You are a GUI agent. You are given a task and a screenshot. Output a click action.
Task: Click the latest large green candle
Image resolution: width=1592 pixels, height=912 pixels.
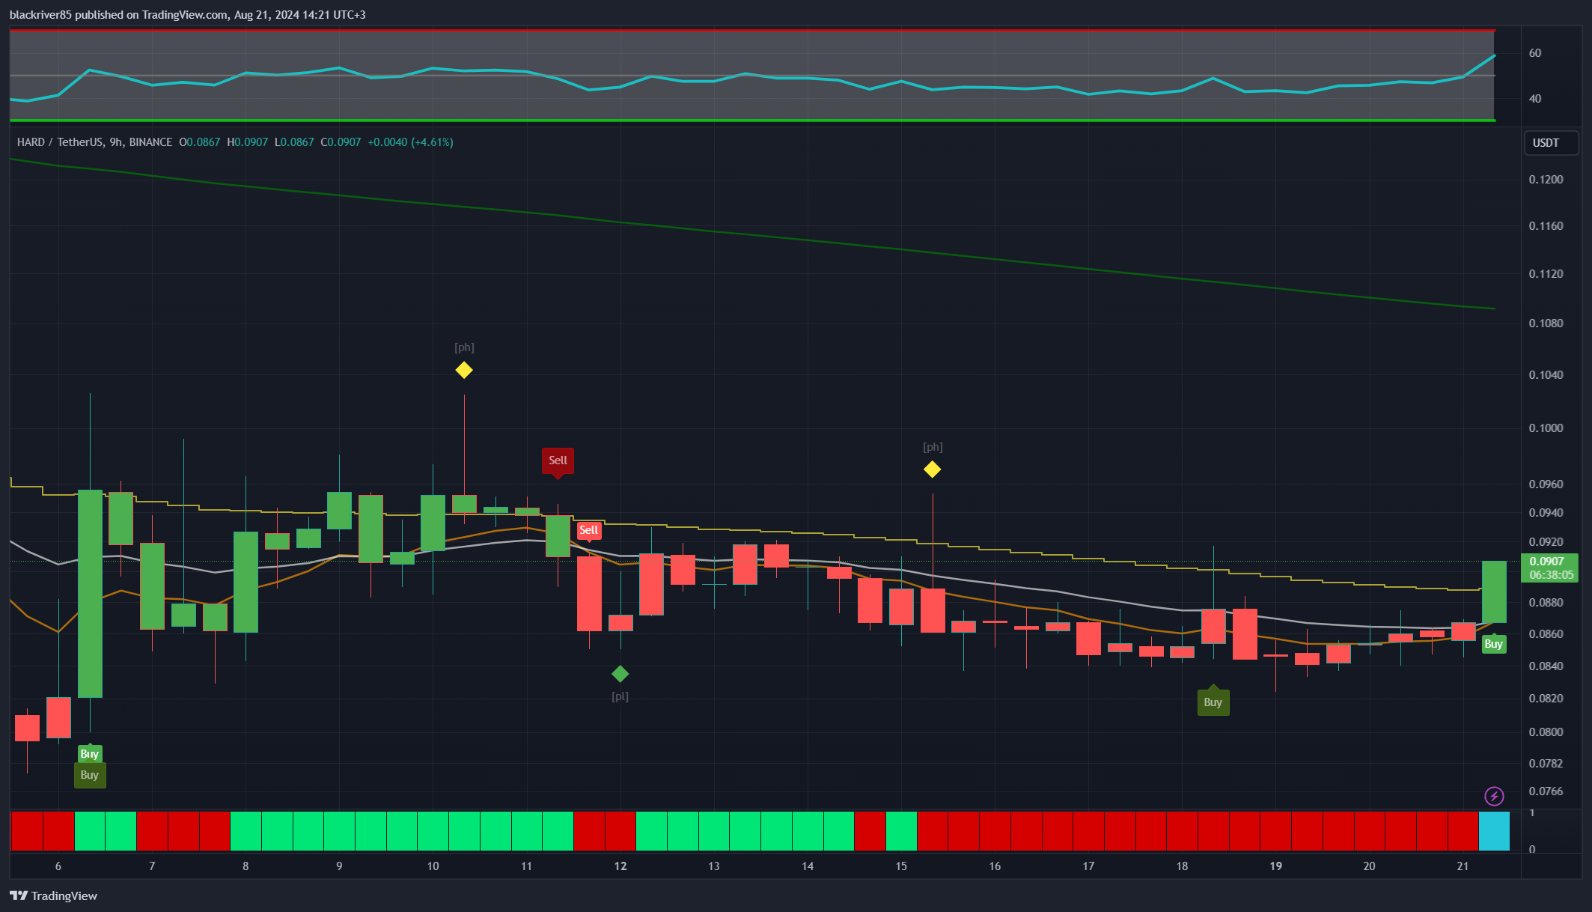(1494, 592)
